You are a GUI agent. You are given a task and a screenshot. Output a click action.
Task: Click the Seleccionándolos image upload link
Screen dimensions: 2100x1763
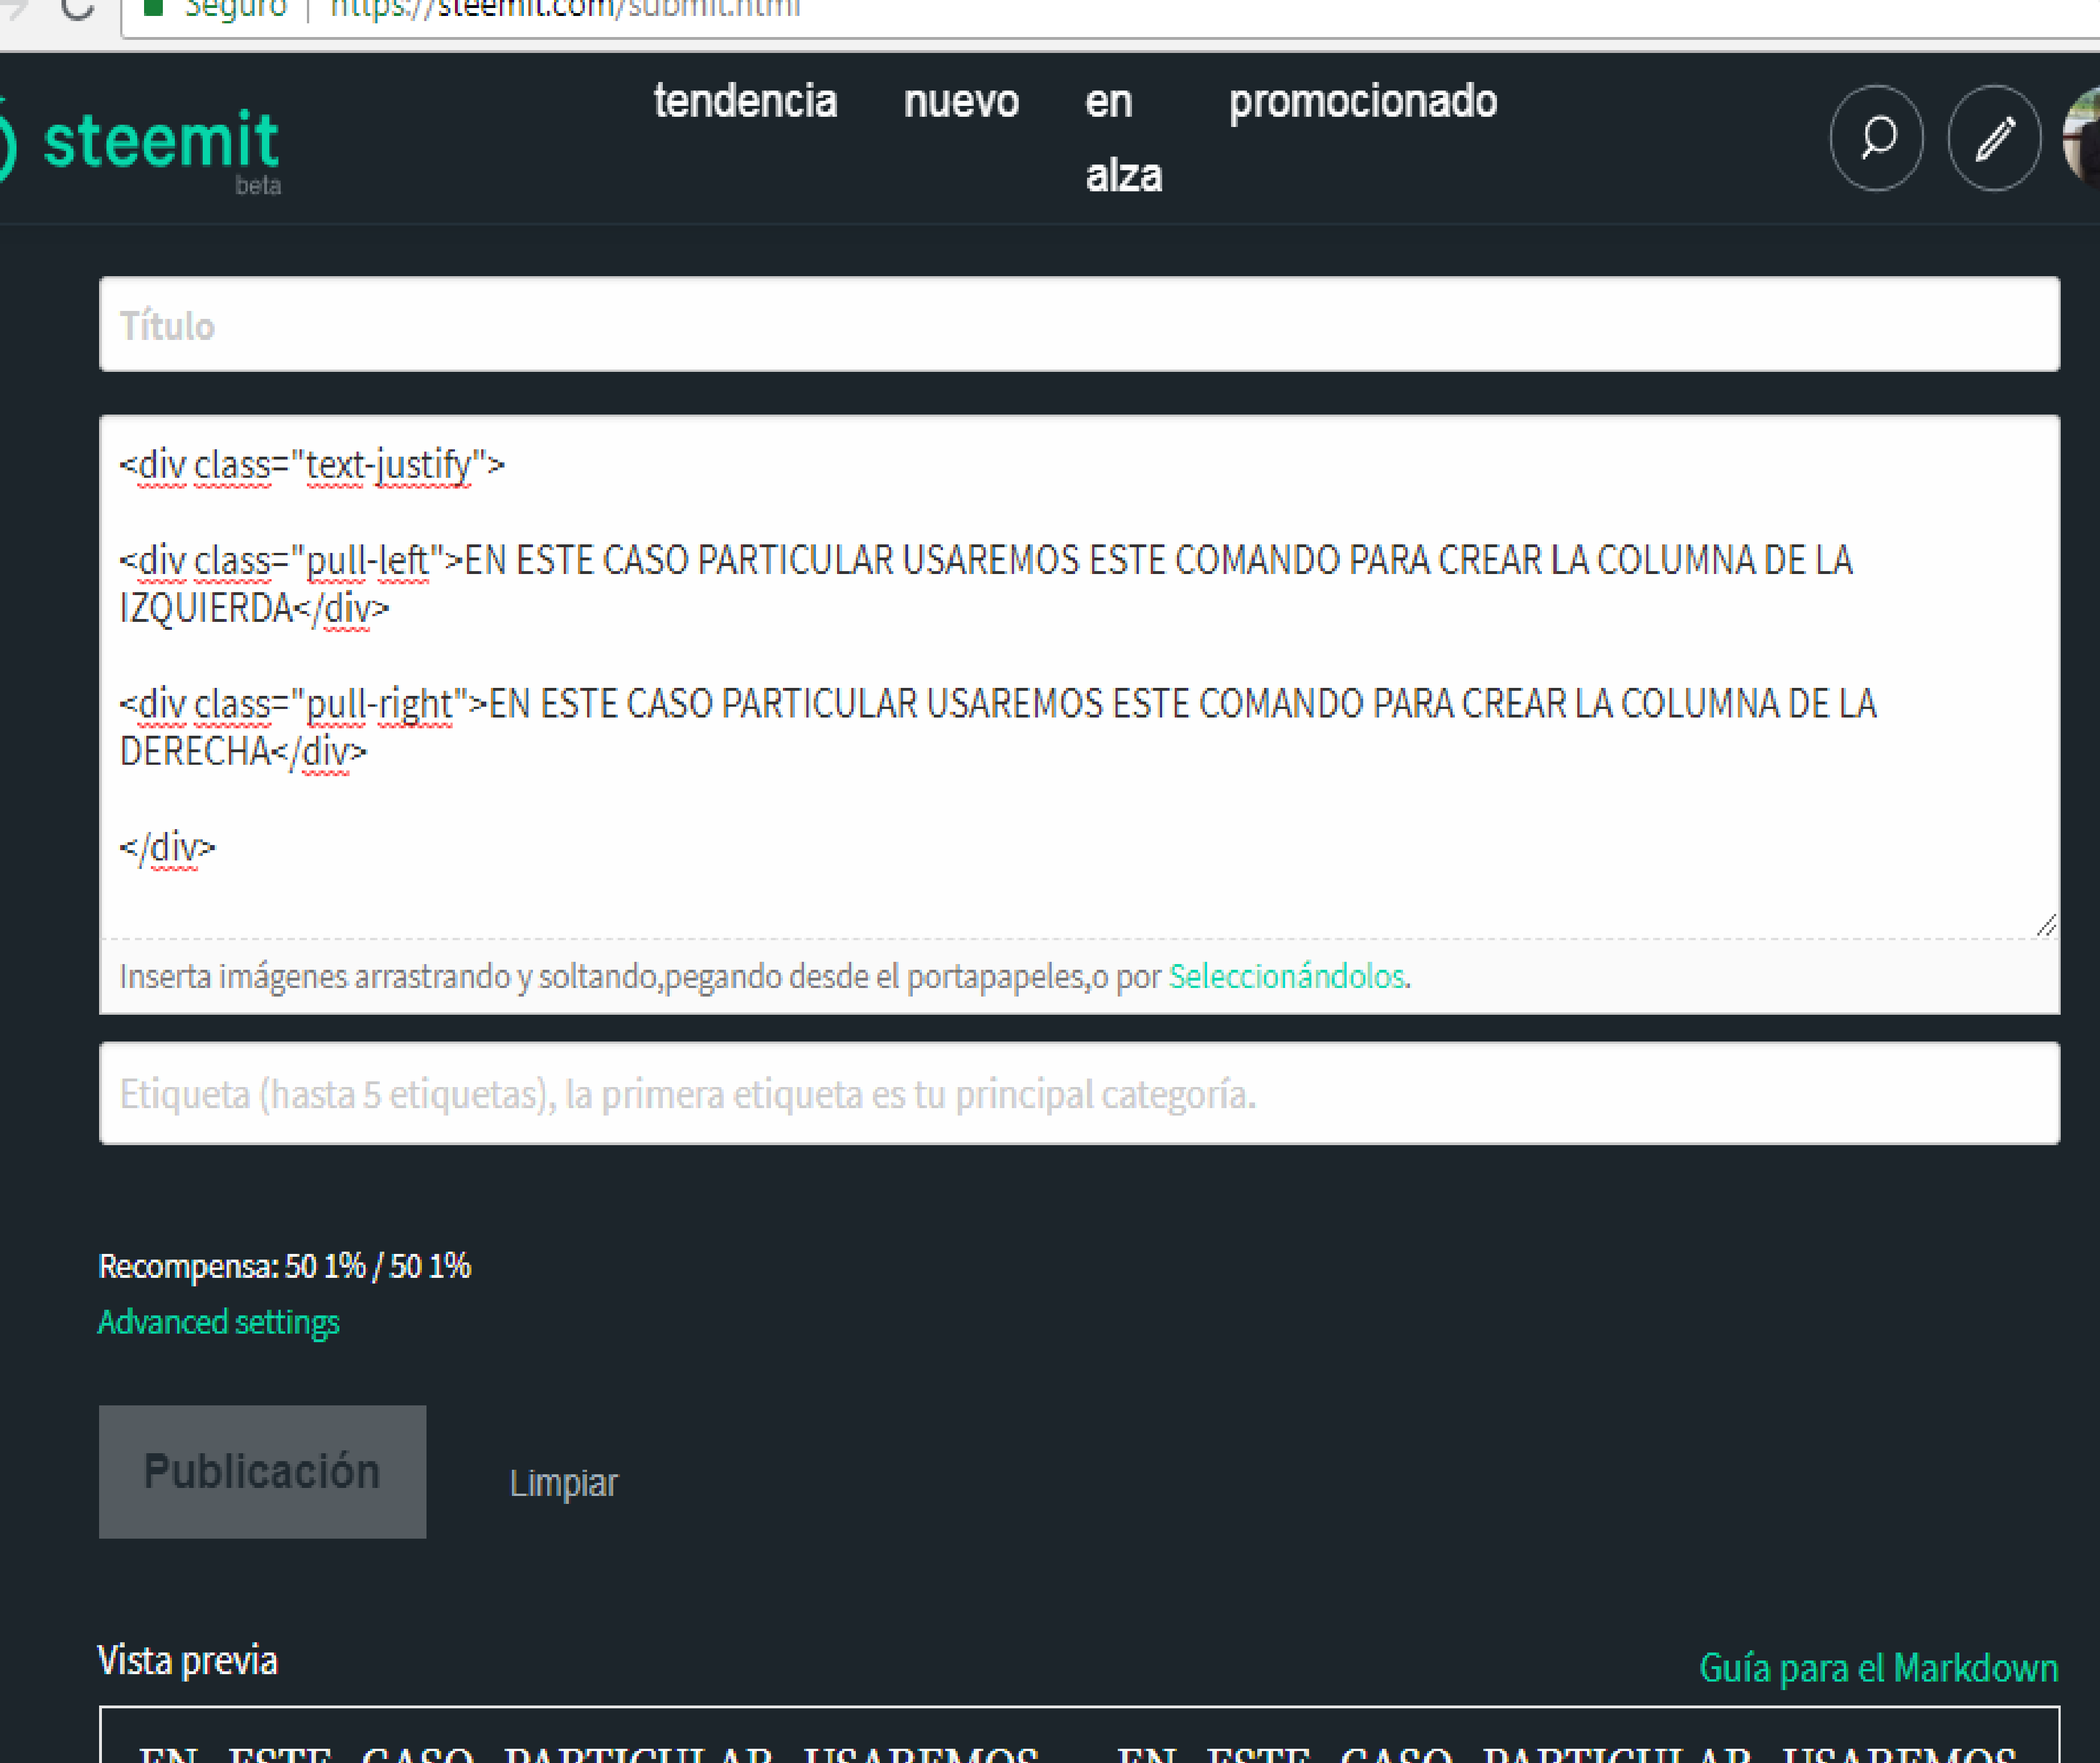pyautogui.click(x=1286, y=976)
